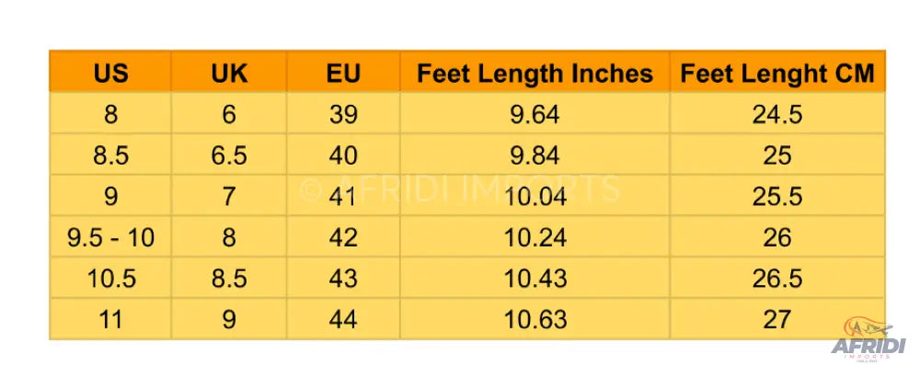The height and width of the screenshot is (377, 920).
Task: Click the 25.5 CM cell
Action: (x=776, y=197)
